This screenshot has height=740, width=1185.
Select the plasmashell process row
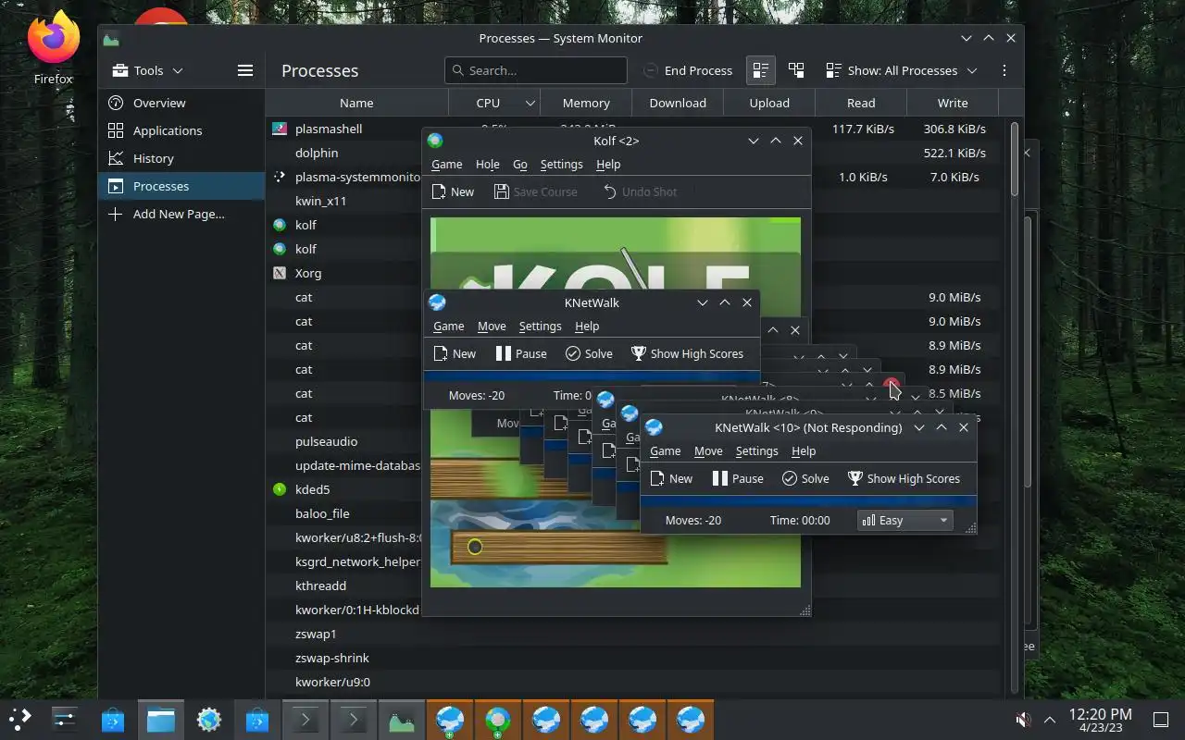634,129
